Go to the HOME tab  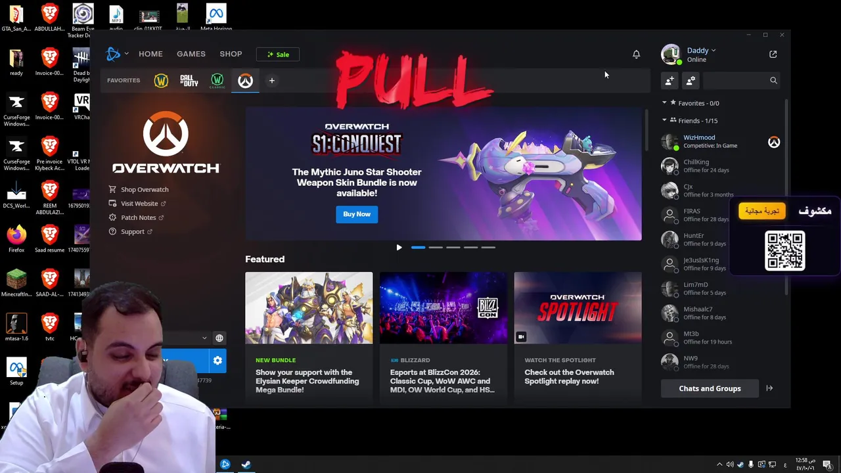pos(150,54)
